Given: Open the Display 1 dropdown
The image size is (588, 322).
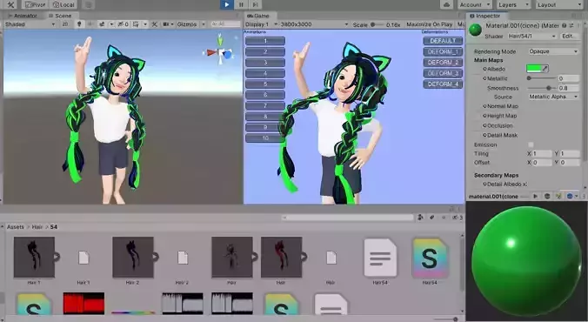Looking at the screenshot, I should [262, 24].
